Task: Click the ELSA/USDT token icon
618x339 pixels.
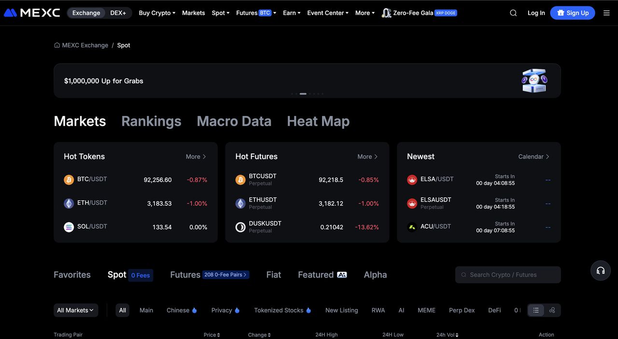Action: pos(412,180)
